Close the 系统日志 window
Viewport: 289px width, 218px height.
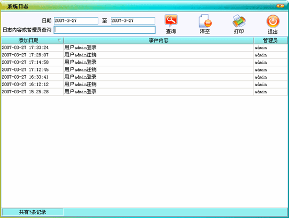pos(280,6)
